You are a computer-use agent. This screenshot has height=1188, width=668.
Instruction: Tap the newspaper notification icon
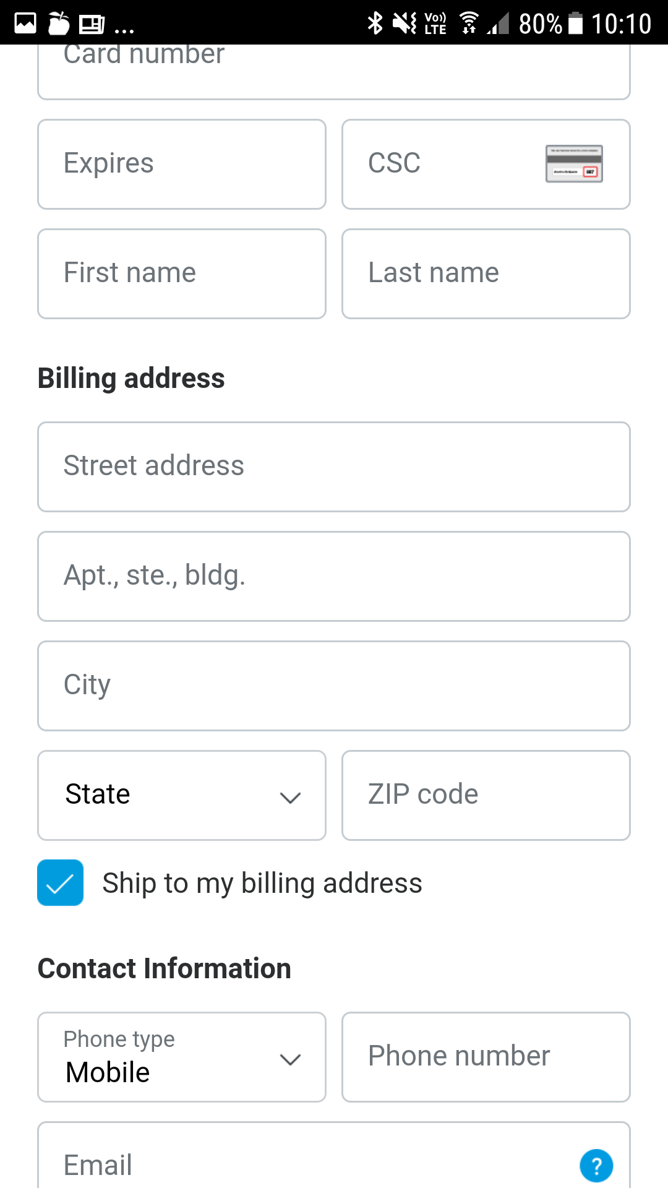click(x=92, y=24)
